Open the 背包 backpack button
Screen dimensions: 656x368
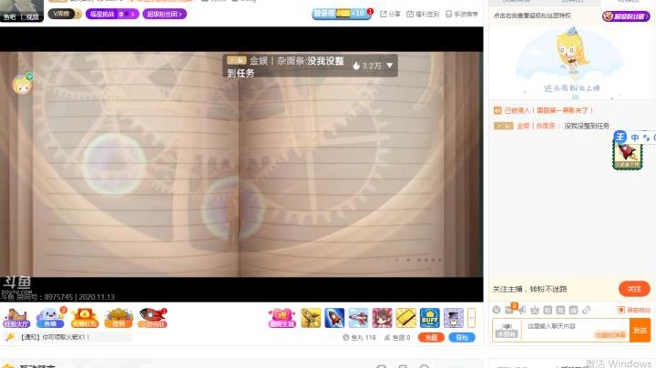[462, 337]
